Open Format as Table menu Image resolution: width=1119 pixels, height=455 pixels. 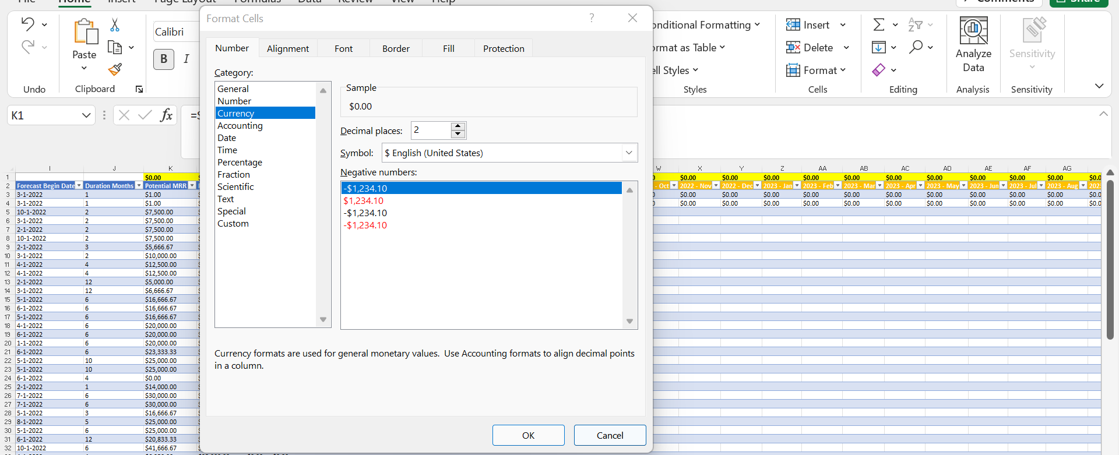click(x=688, y=47)
